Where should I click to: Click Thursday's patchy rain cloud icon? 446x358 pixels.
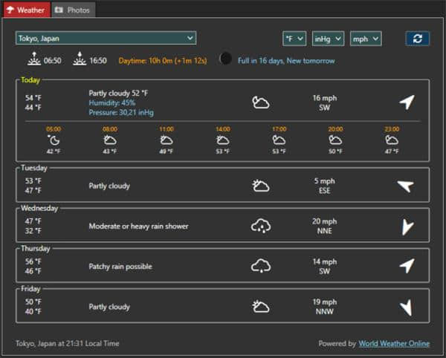click(261, 266)
